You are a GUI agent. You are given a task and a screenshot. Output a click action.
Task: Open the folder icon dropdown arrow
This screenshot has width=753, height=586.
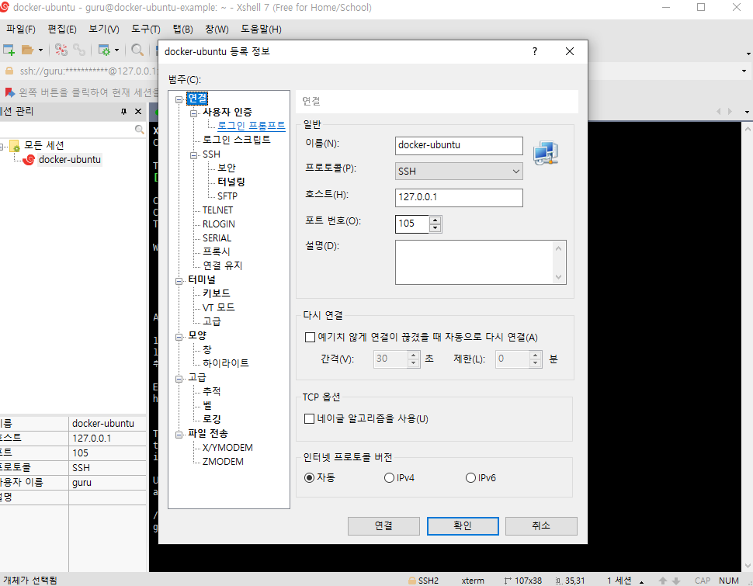point(40,50)
